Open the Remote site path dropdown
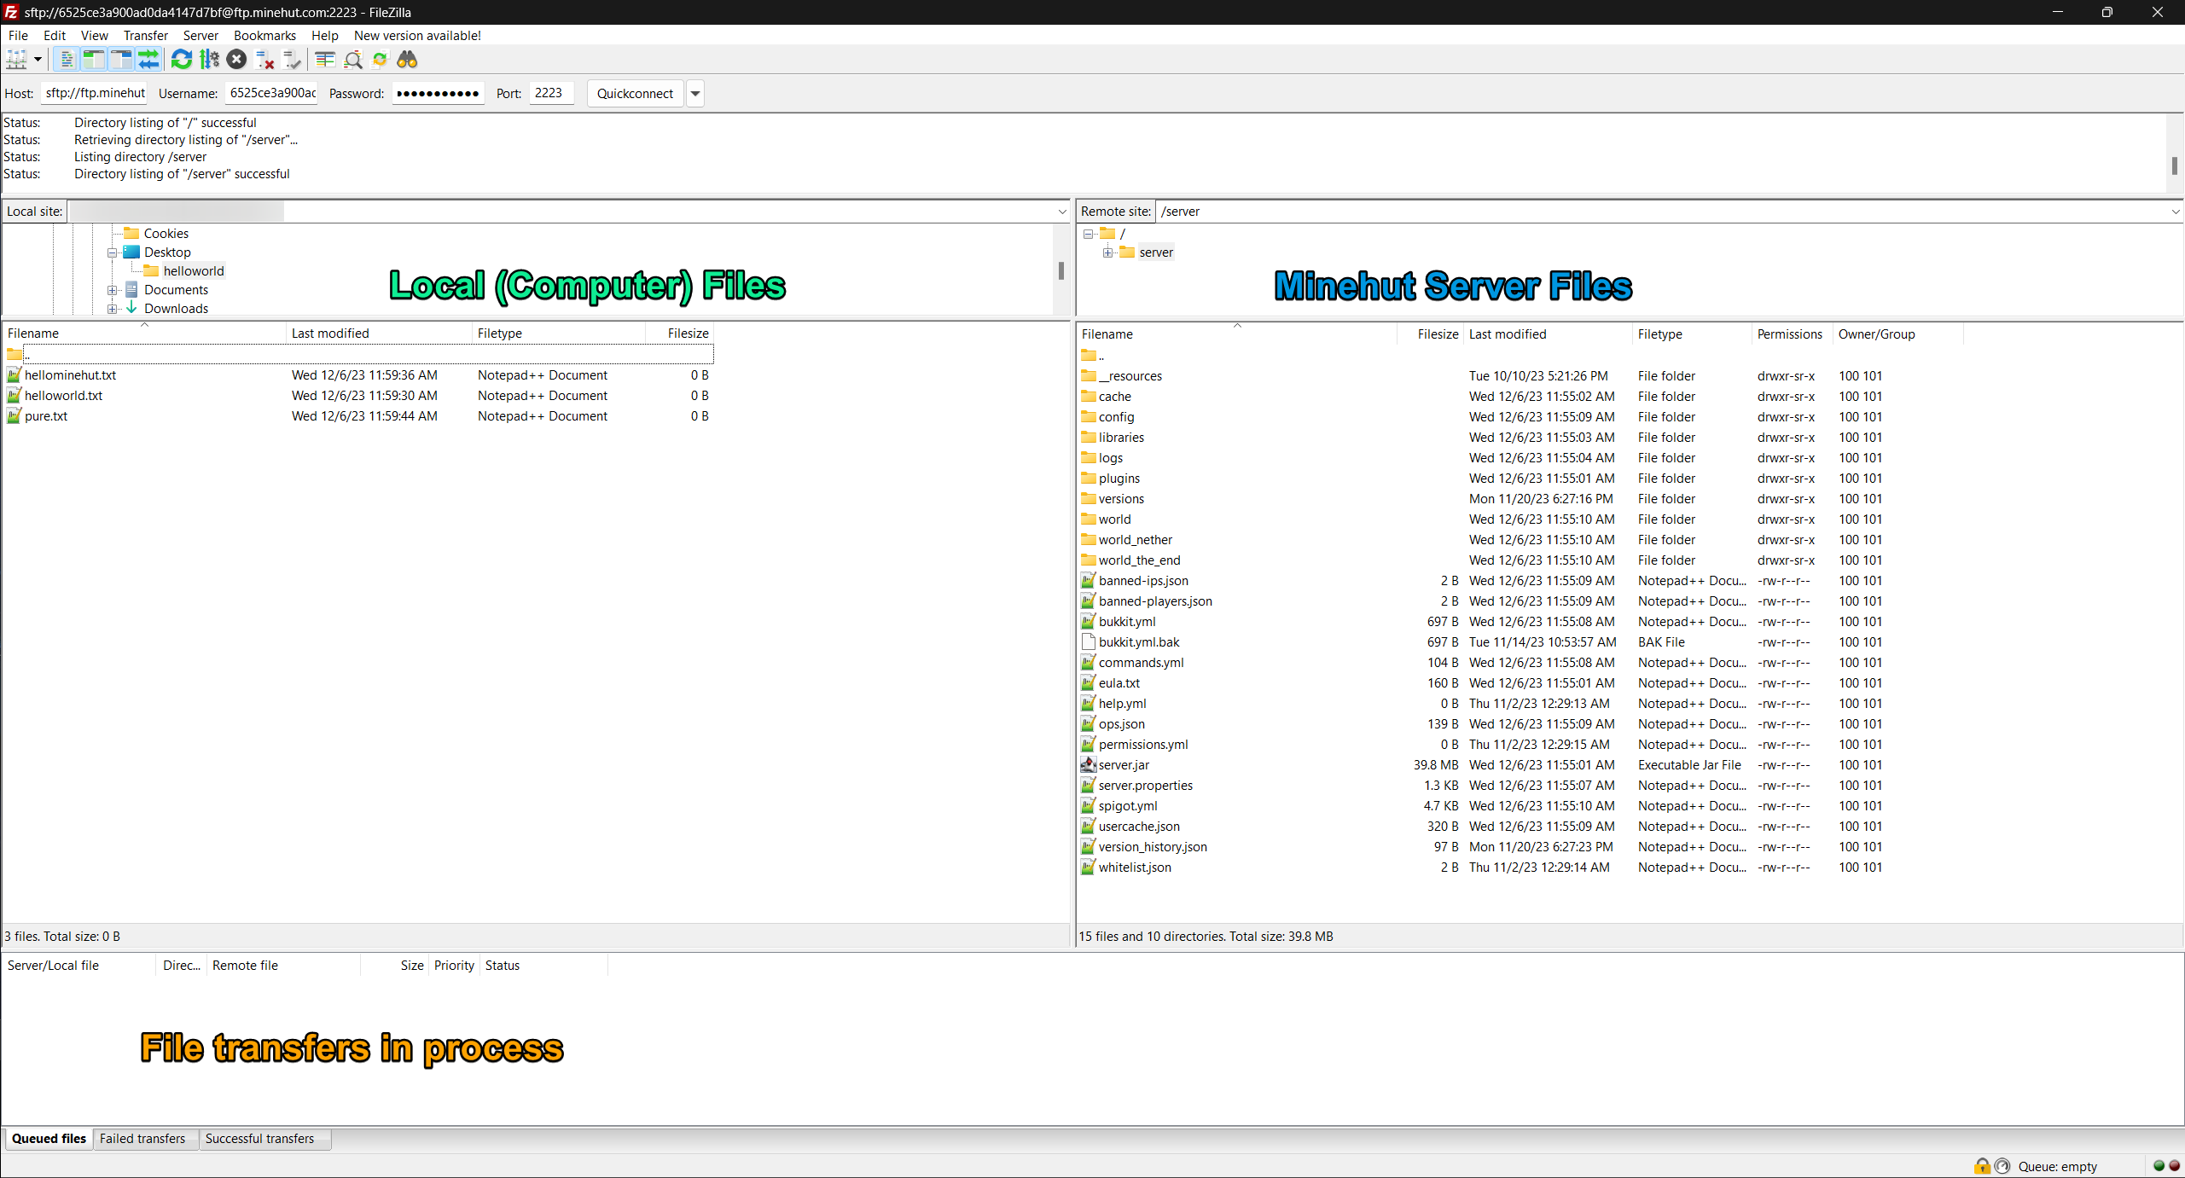This screenshot has height=1178, width=2185. click(2175, 212)
